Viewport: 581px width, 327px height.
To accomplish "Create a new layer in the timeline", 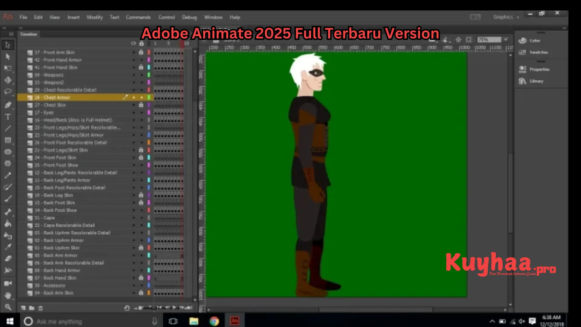I will pos(23,308).
